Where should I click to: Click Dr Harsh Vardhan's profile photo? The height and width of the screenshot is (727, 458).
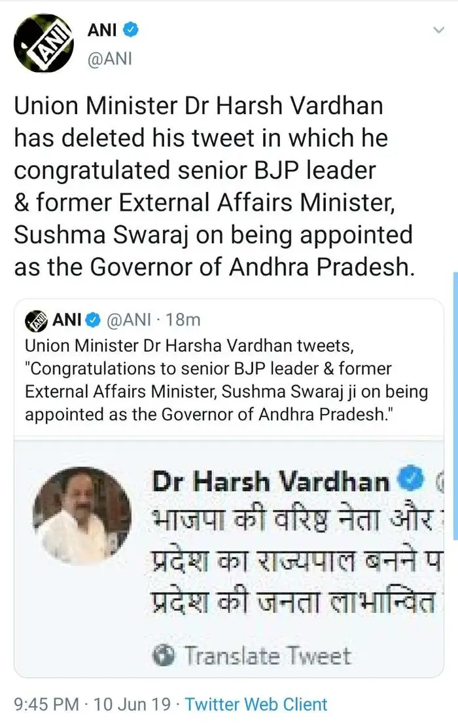point(82,515)
